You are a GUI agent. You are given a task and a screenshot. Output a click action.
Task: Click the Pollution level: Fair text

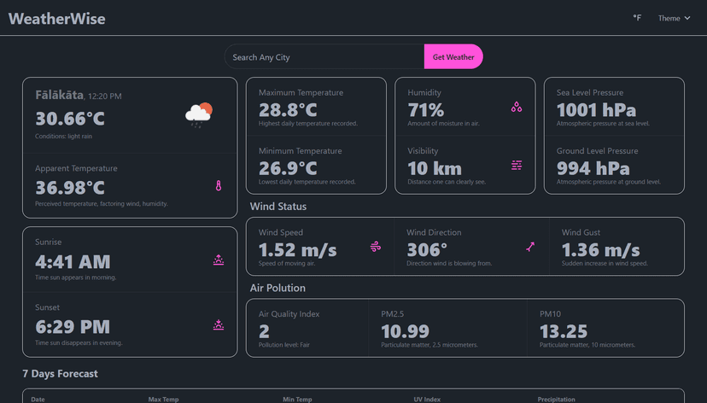click(284, 345)
